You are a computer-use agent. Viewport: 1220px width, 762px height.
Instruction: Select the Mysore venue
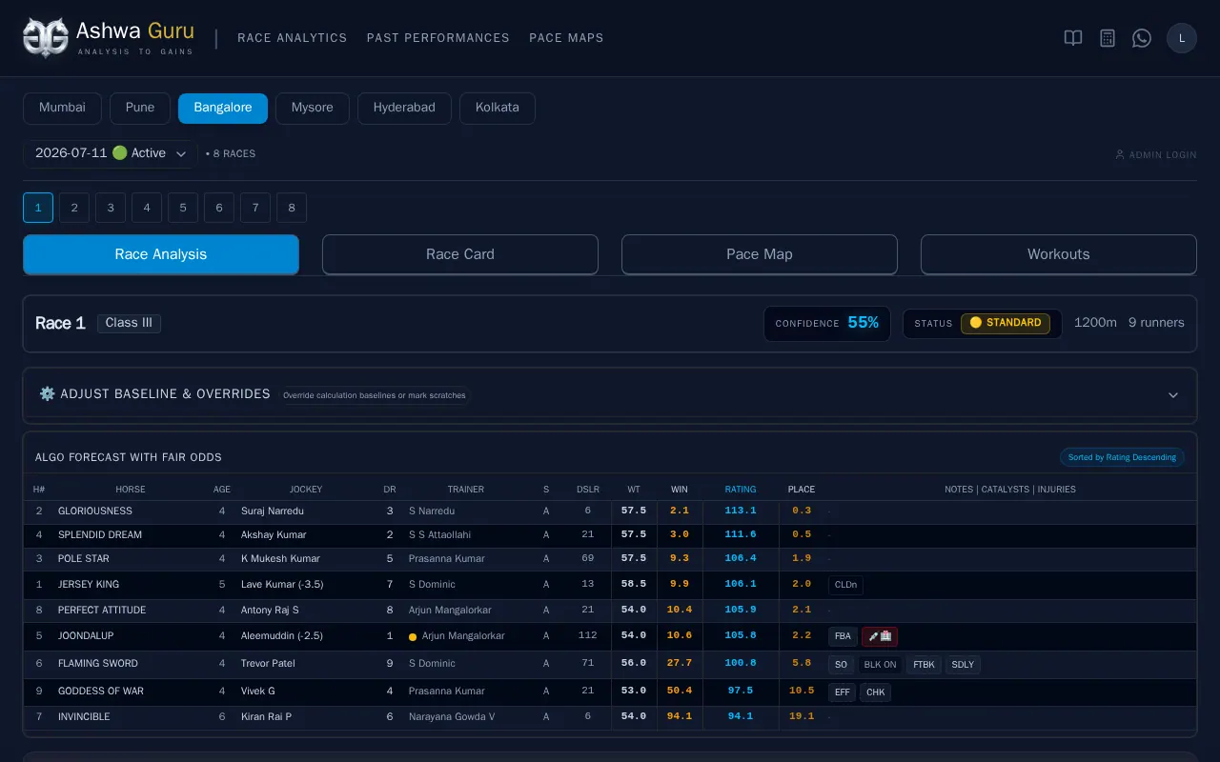point(313,108)
